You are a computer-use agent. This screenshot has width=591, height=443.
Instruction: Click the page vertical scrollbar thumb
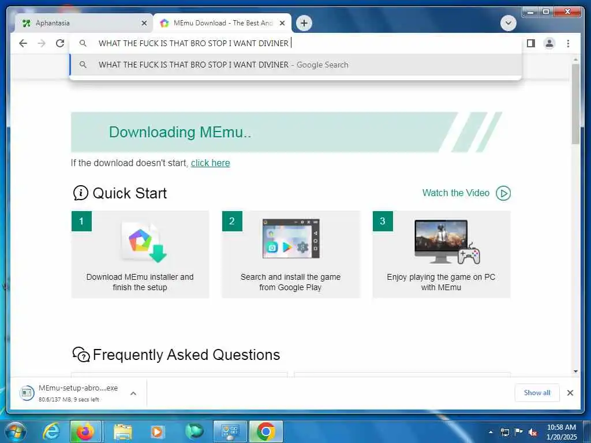click(575, 104)
